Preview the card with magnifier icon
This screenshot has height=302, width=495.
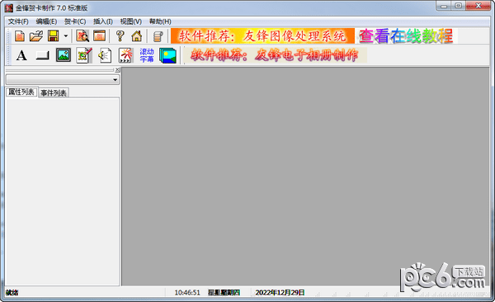(x=82, y=36)
